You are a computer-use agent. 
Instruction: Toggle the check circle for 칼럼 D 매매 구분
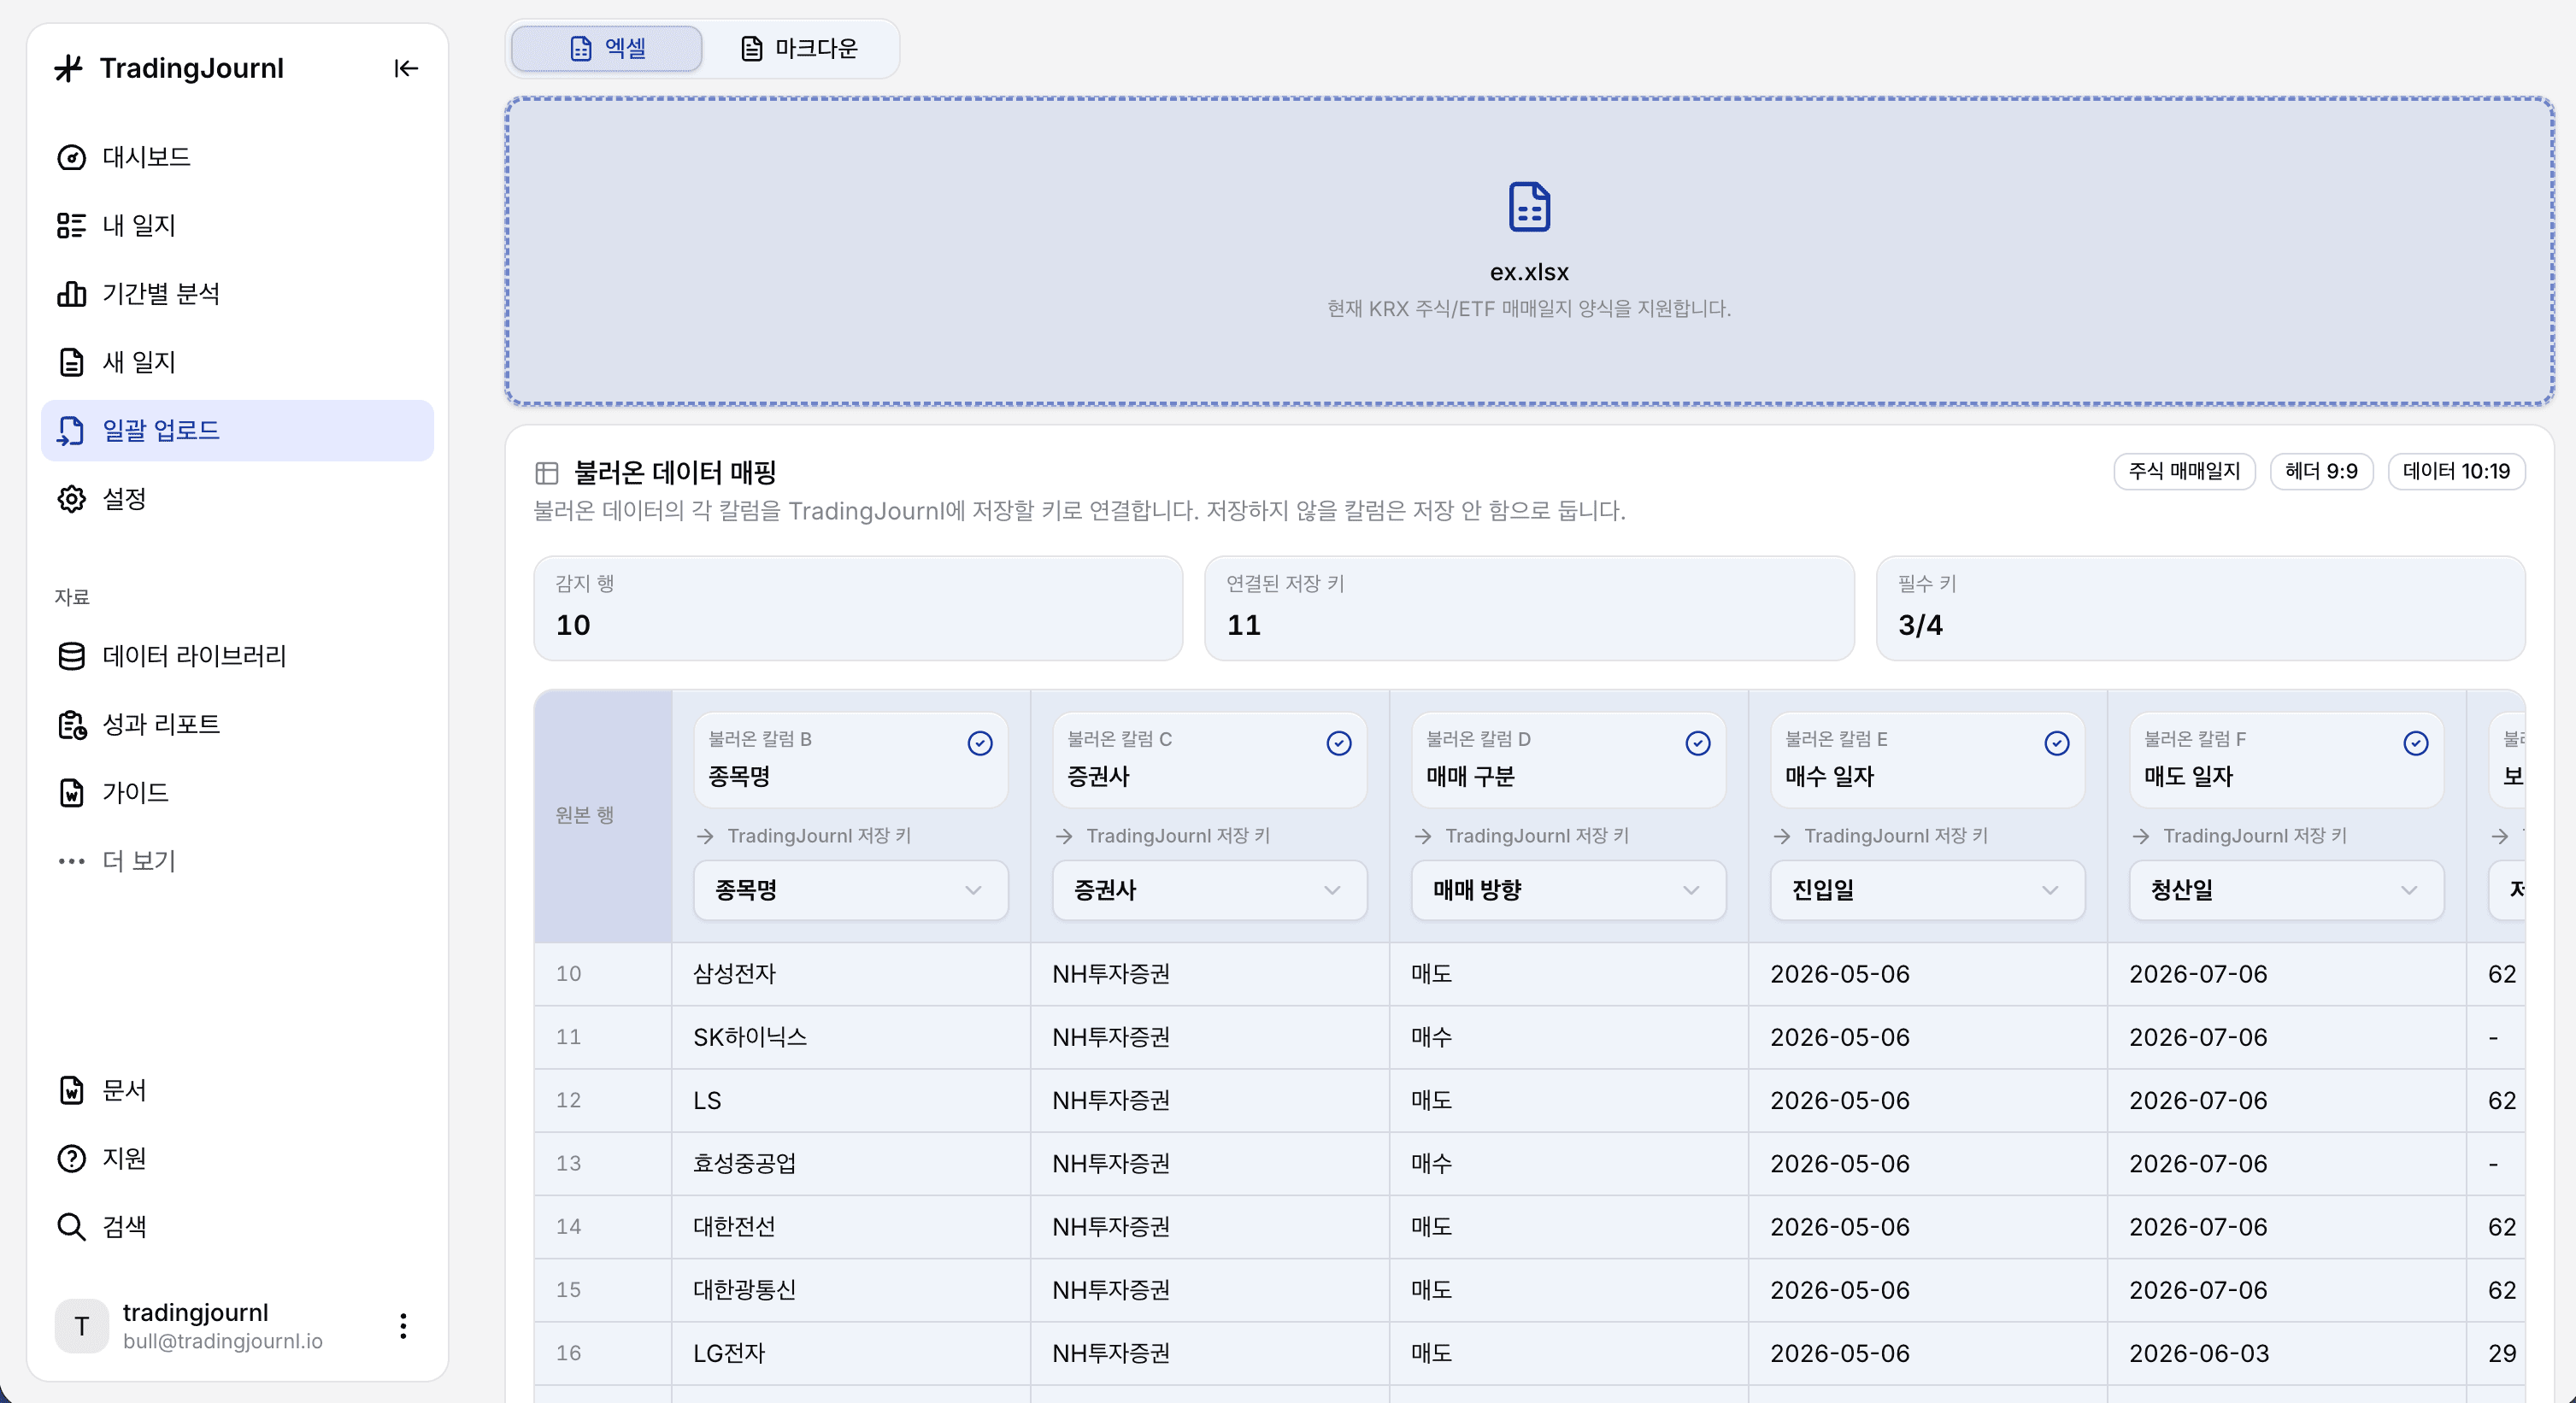point(1698,743)
